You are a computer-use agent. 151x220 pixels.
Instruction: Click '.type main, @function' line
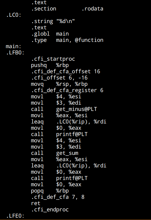pos(67,40)
